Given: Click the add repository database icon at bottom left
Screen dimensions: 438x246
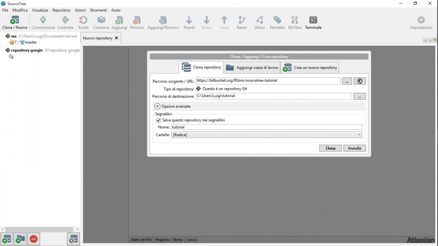Looking at the screenshot, I should pos(7,239).
